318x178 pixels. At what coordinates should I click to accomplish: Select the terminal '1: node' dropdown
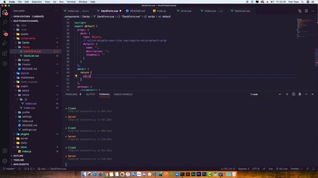point(266,94)
